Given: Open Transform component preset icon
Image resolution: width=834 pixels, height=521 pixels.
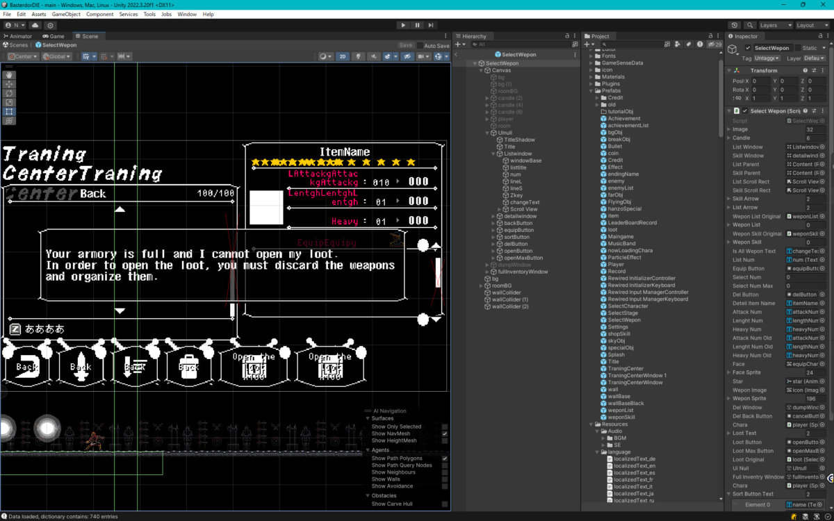Looking at the screenshot, I should tap(814, 70).
